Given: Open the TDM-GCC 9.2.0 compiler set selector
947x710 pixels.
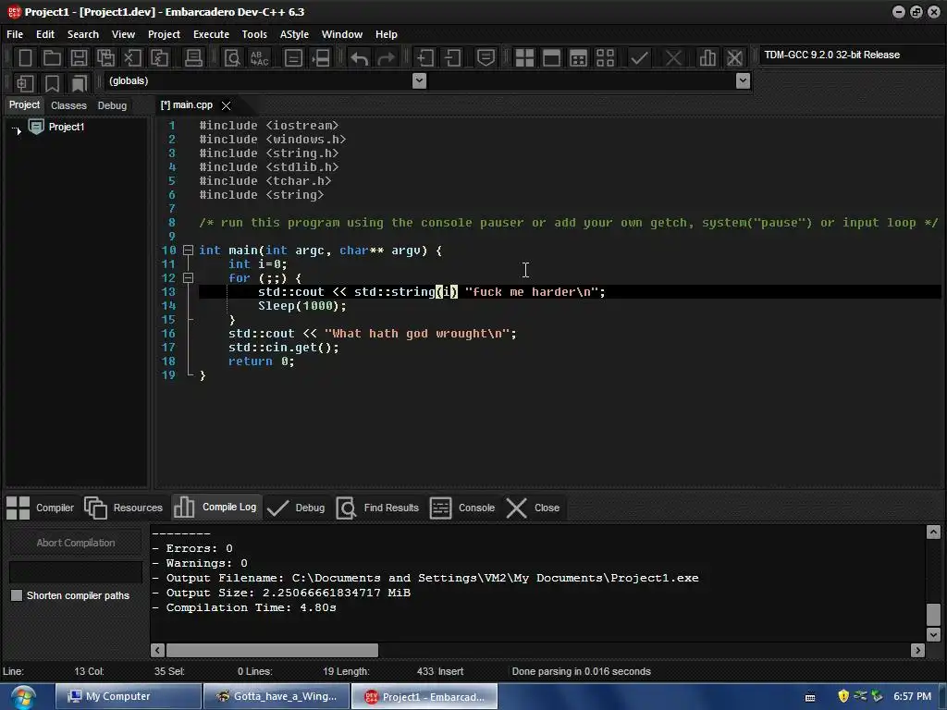Looking at the screenshot, I should point(851,55).
